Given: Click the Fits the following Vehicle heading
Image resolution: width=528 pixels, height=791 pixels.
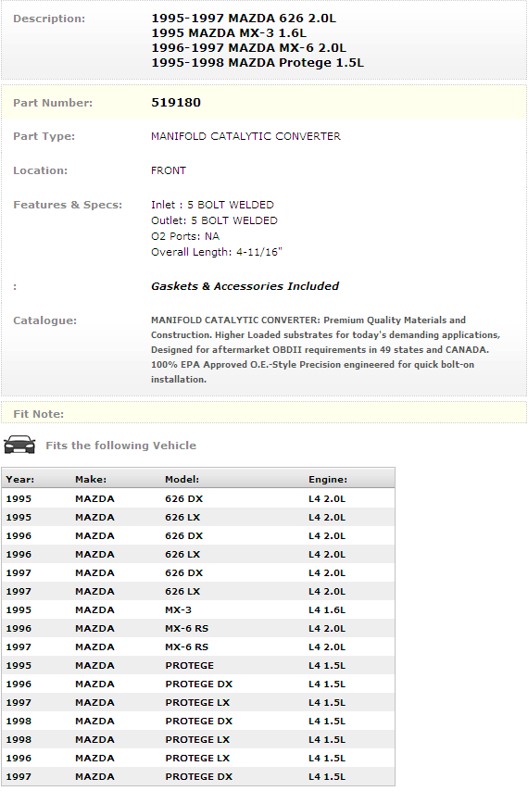Looking at the screenshot, I should pyautogui.click(x=121, y=446).
